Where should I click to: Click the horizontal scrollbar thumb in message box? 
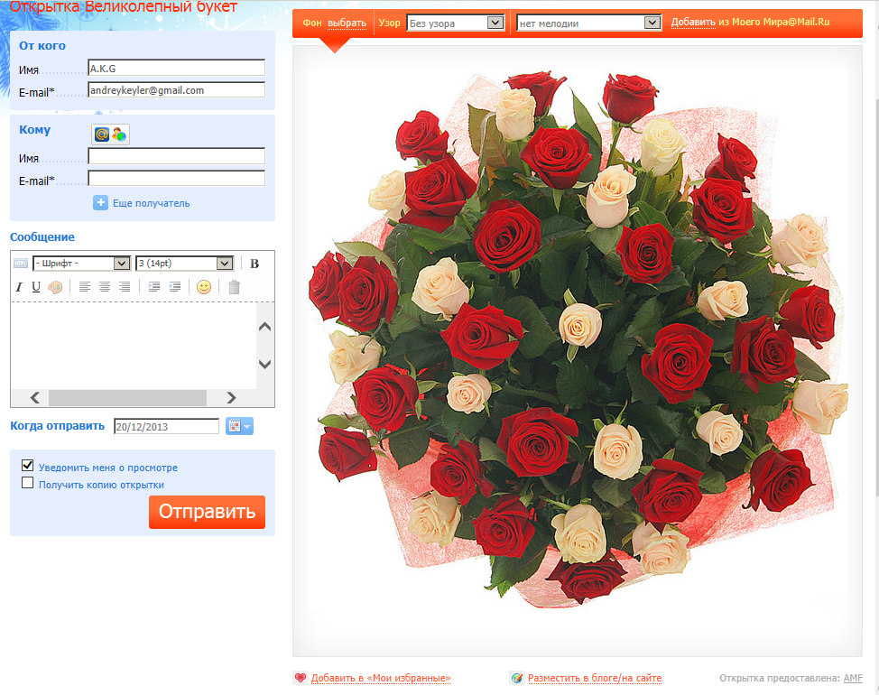[128, 398]
